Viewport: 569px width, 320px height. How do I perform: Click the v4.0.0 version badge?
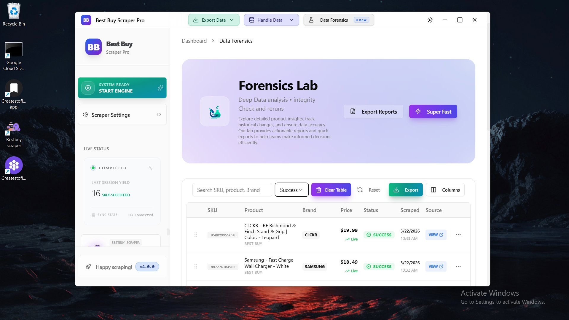147,267
